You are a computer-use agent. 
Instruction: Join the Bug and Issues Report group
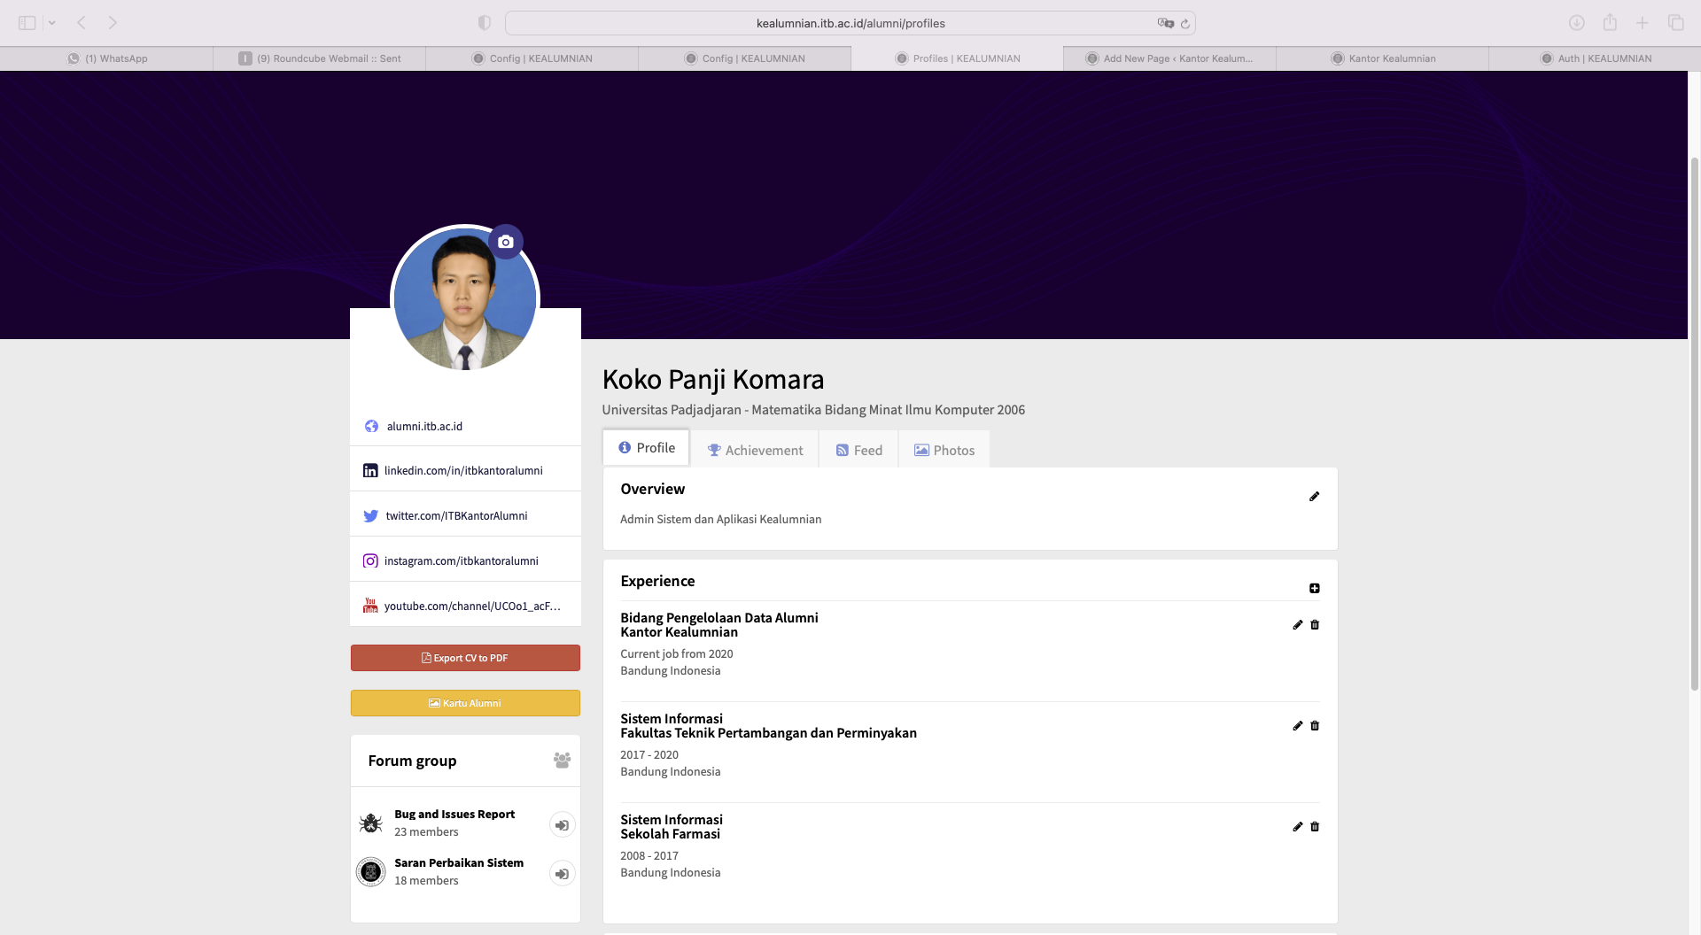click(x=562, y=825)
